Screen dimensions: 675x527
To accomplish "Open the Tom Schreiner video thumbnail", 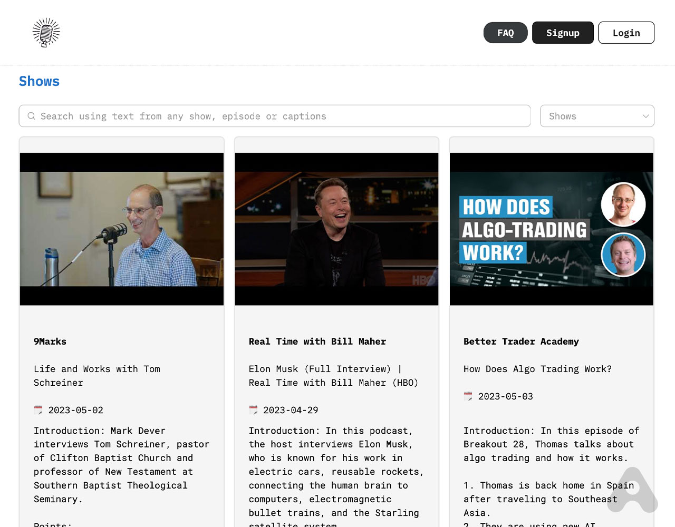I will point(122,229).
